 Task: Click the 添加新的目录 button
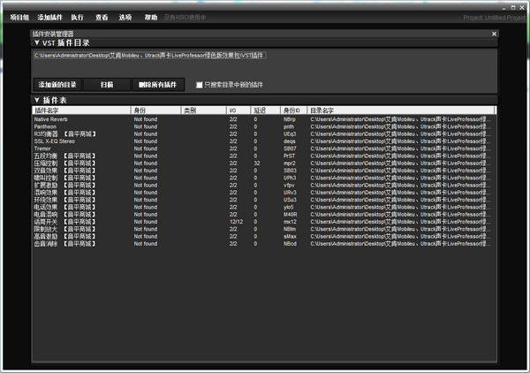click(x=57, y=85)
